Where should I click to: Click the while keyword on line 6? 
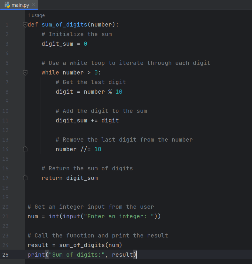coord(50,73)
